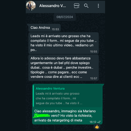Open the three-dot more options menu
This screenshot has height=131, width=131.
[x=98, y=6]
